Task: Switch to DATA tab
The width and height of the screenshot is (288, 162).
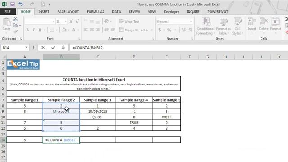Action: point(117,12)
